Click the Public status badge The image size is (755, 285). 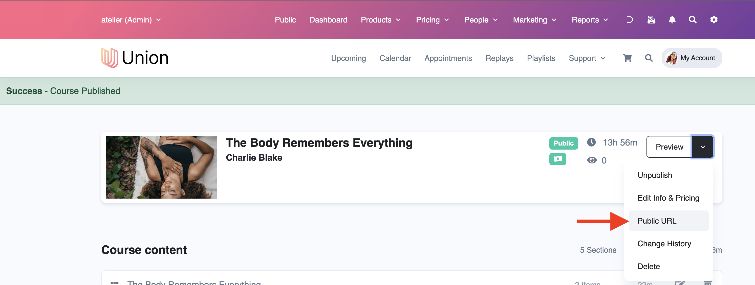[563, 143]
